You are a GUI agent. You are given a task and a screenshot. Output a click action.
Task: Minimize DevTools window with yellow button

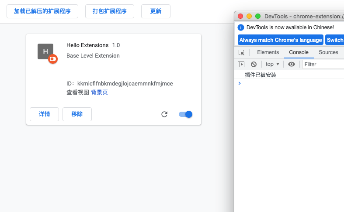249,16
